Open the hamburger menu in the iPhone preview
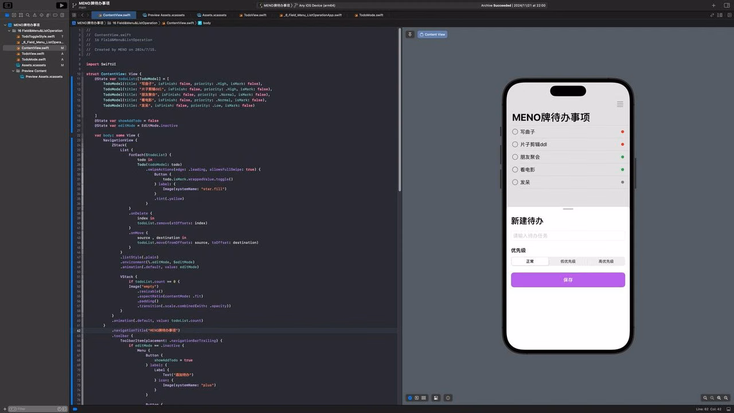 coord(620,104)
